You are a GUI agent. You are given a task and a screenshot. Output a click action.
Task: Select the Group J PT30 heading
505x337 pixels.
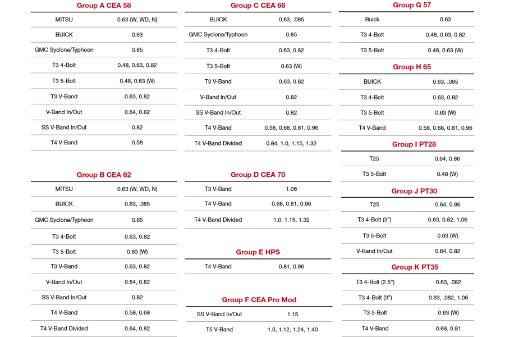(414, 191)
